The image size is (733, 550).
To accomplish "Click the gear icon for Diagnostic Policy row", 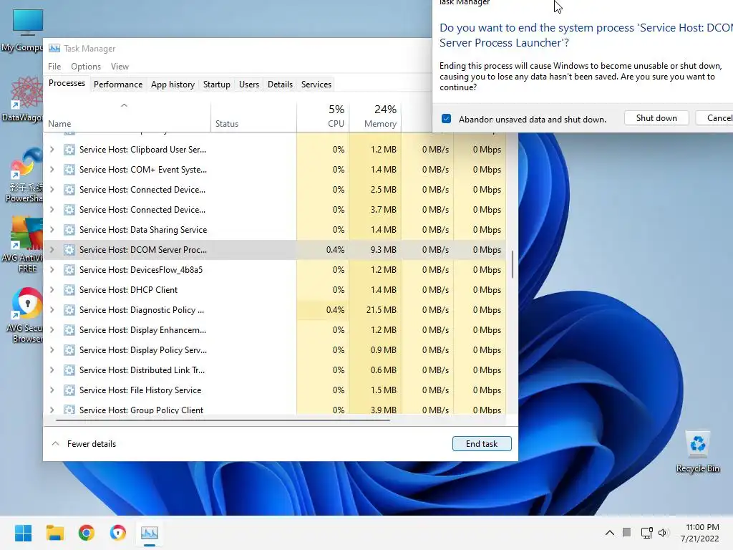I will click(x=69, y=310).
